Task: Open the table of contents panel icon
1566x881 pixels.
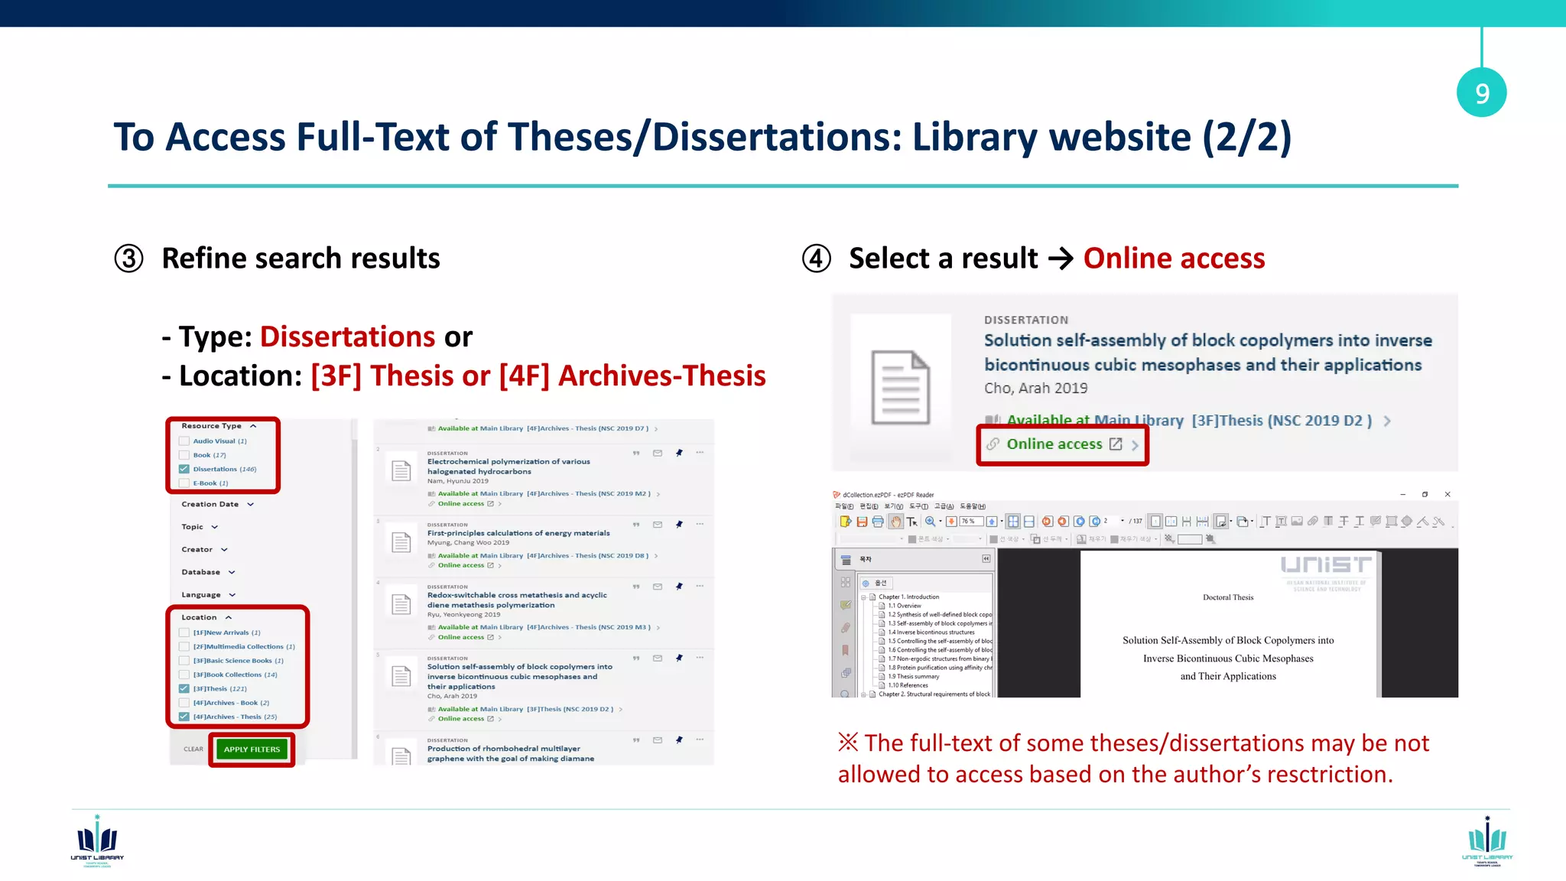Action: [846, 560]
